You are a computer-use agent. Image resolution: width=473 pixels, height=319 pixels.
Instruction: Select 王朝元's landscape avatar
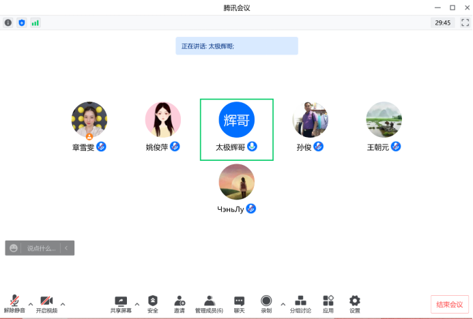(x=384, y=119)
